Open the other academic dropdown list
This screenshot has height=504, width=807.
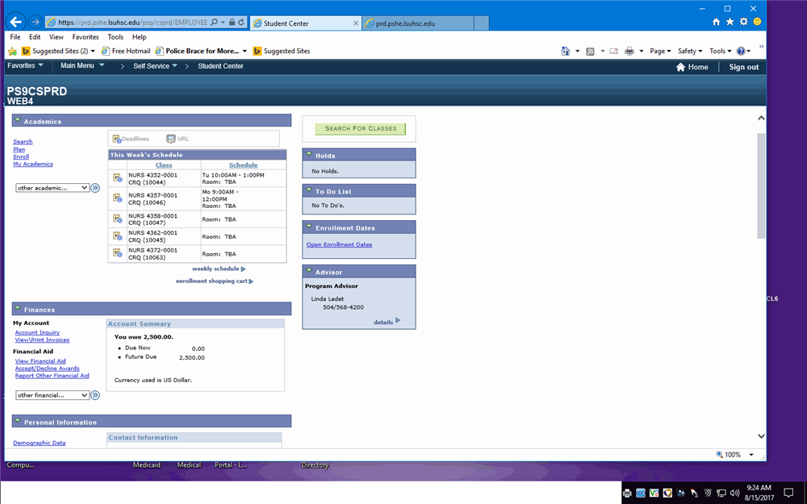click(x=52, y=188)
